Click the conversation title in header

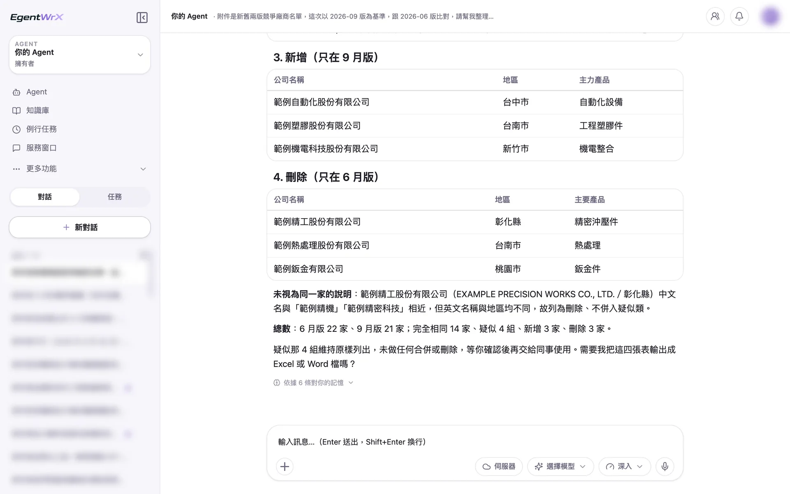[355, 16]
